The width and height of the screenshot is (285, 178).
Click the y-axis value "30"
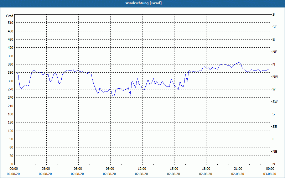pyautogui.click(x=11, y=156)
